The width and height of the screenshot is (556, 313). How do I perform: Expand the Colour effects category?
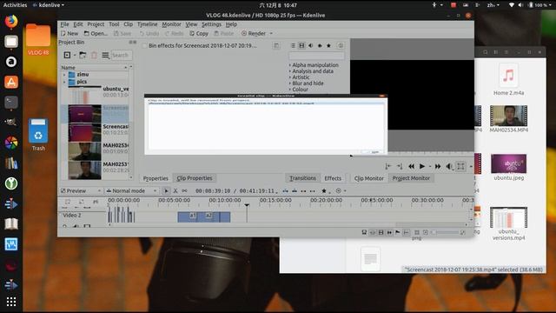(x=289, y=90)
